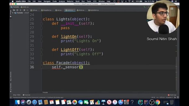
Task: Open FaceTime from the Dock
Action: pos(86,102)
